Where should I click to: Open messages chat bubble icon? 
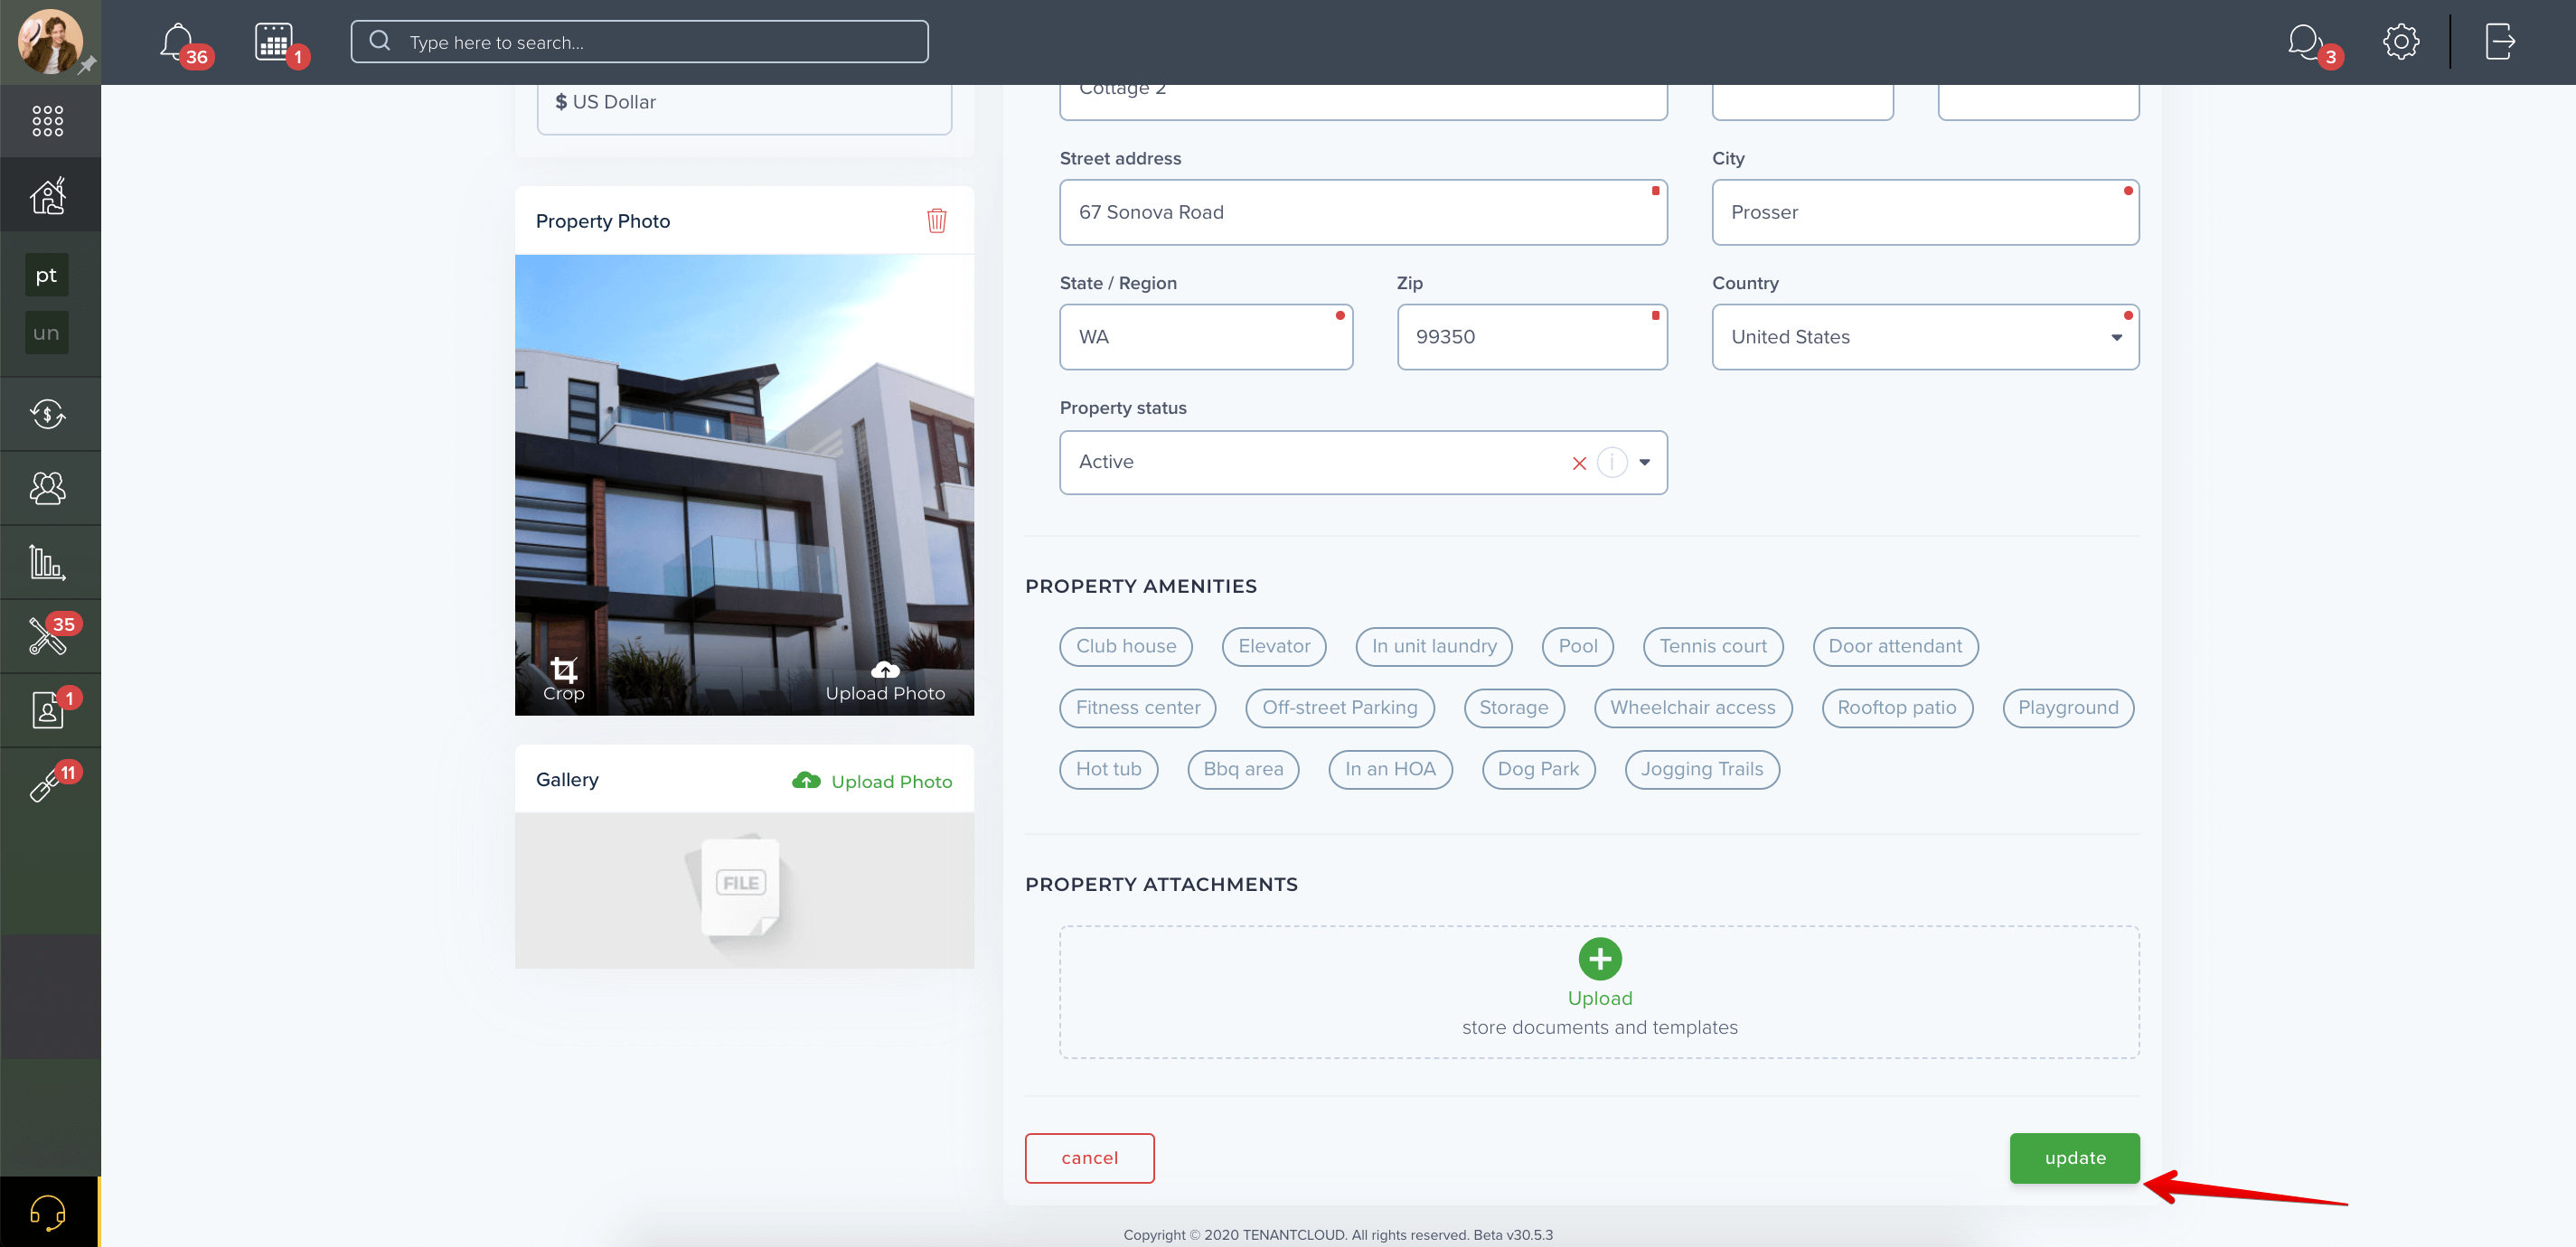(x=2305, y=42)
